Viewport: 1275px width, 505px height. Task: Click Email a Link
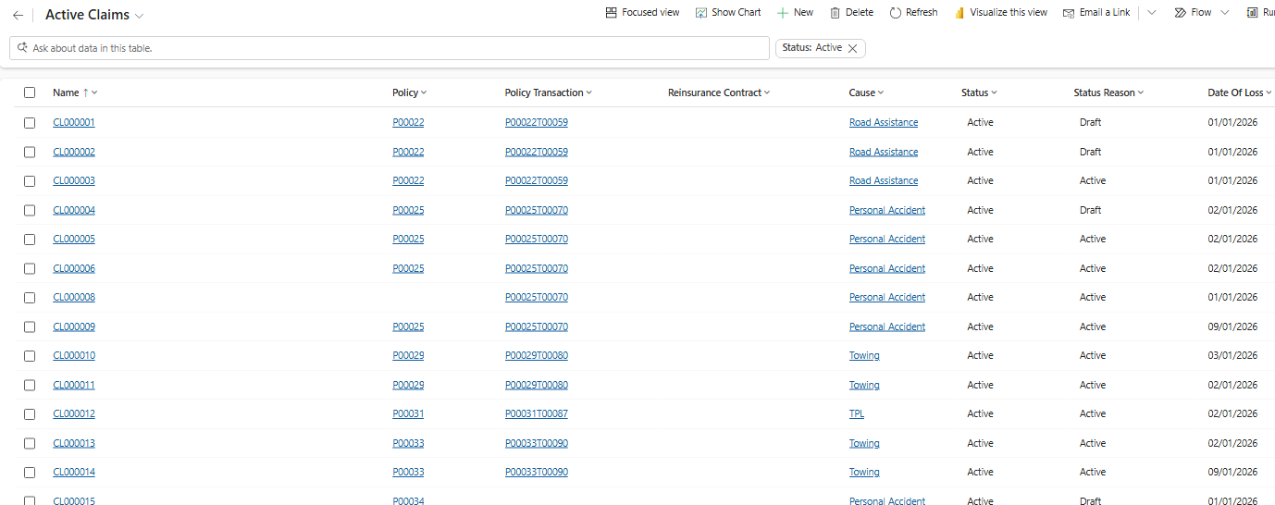click(x=1096, y=12)
